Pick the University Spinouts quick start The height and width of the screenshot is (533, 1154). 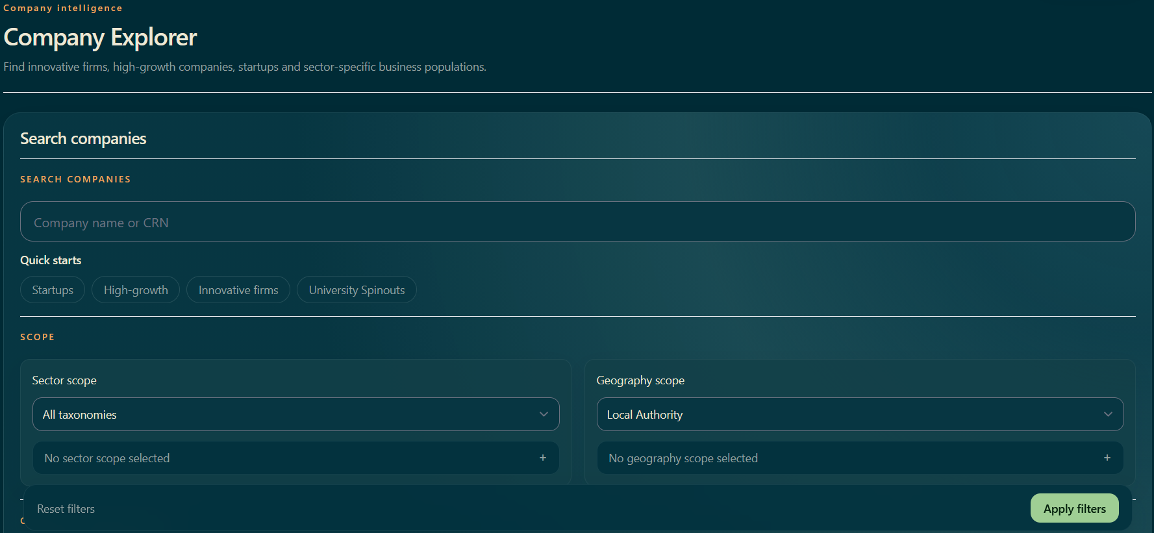[357, 290]
